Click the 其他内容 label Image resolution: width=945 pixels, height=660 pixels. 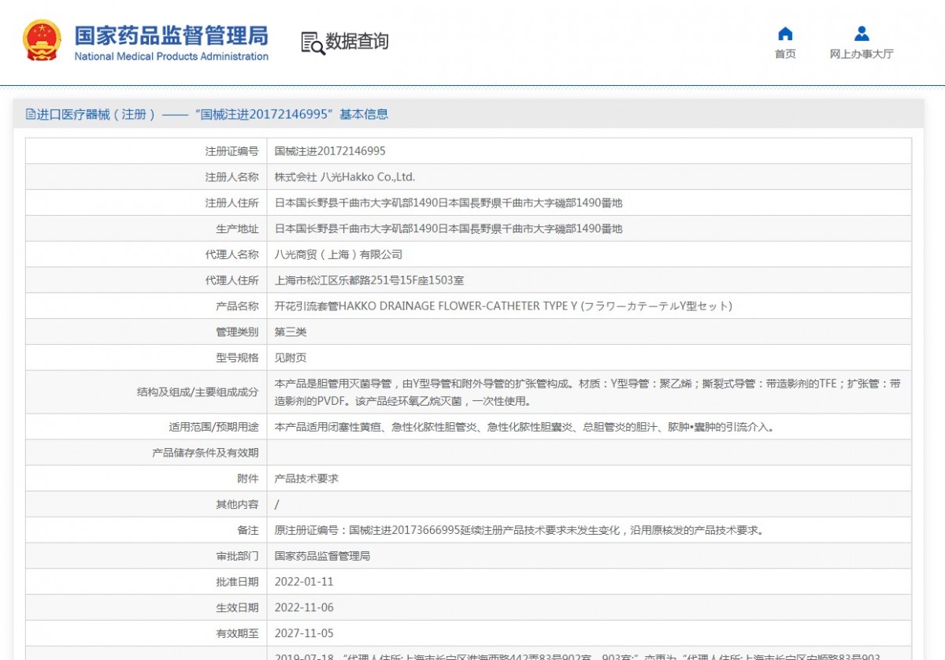point(237,505)
